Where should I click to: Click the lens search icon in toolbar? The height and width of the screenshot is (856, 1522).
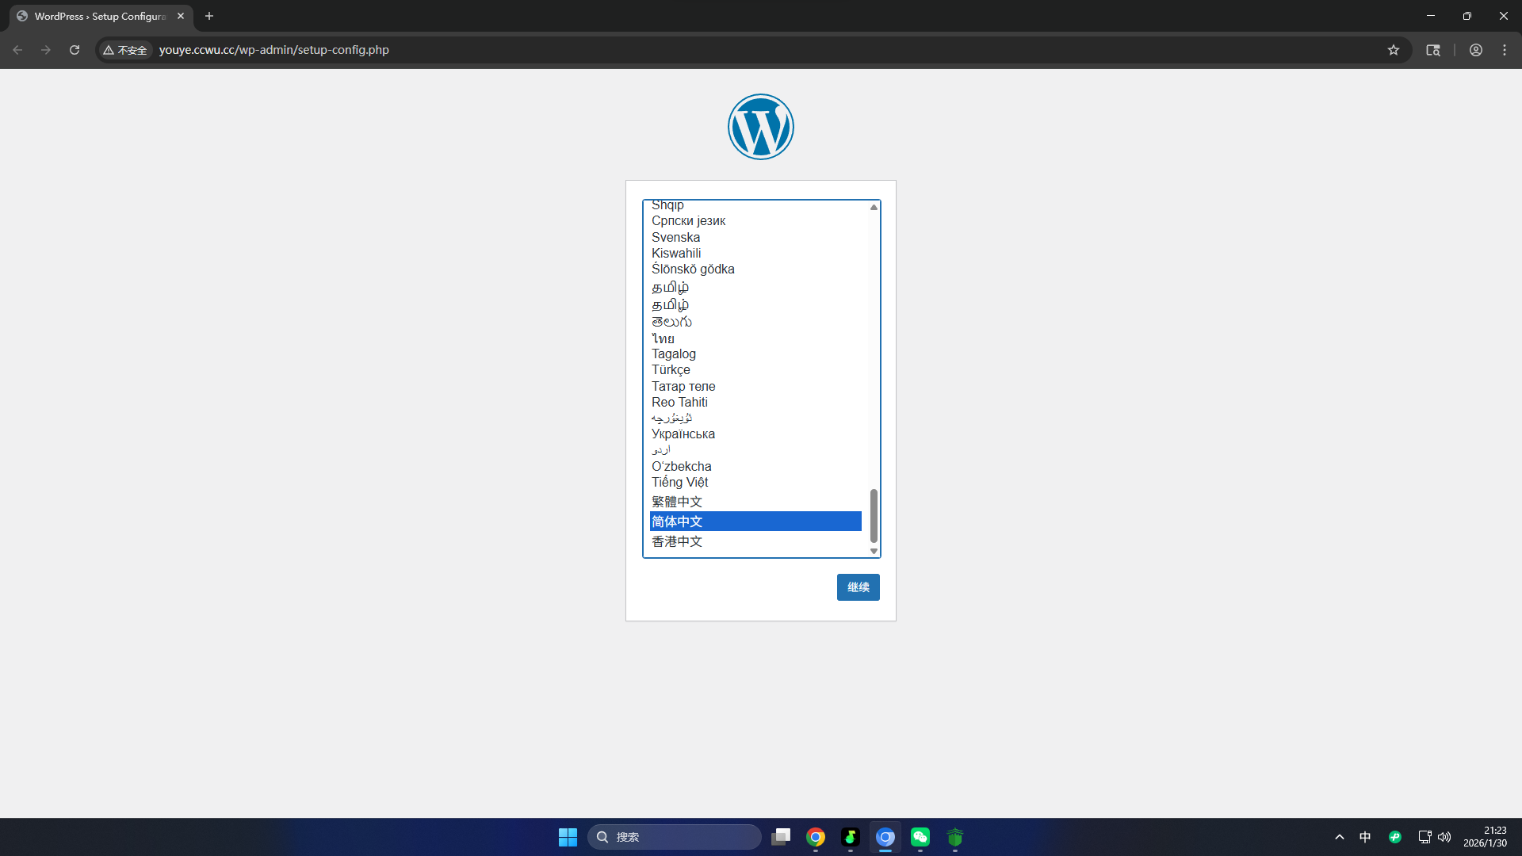1433,50
